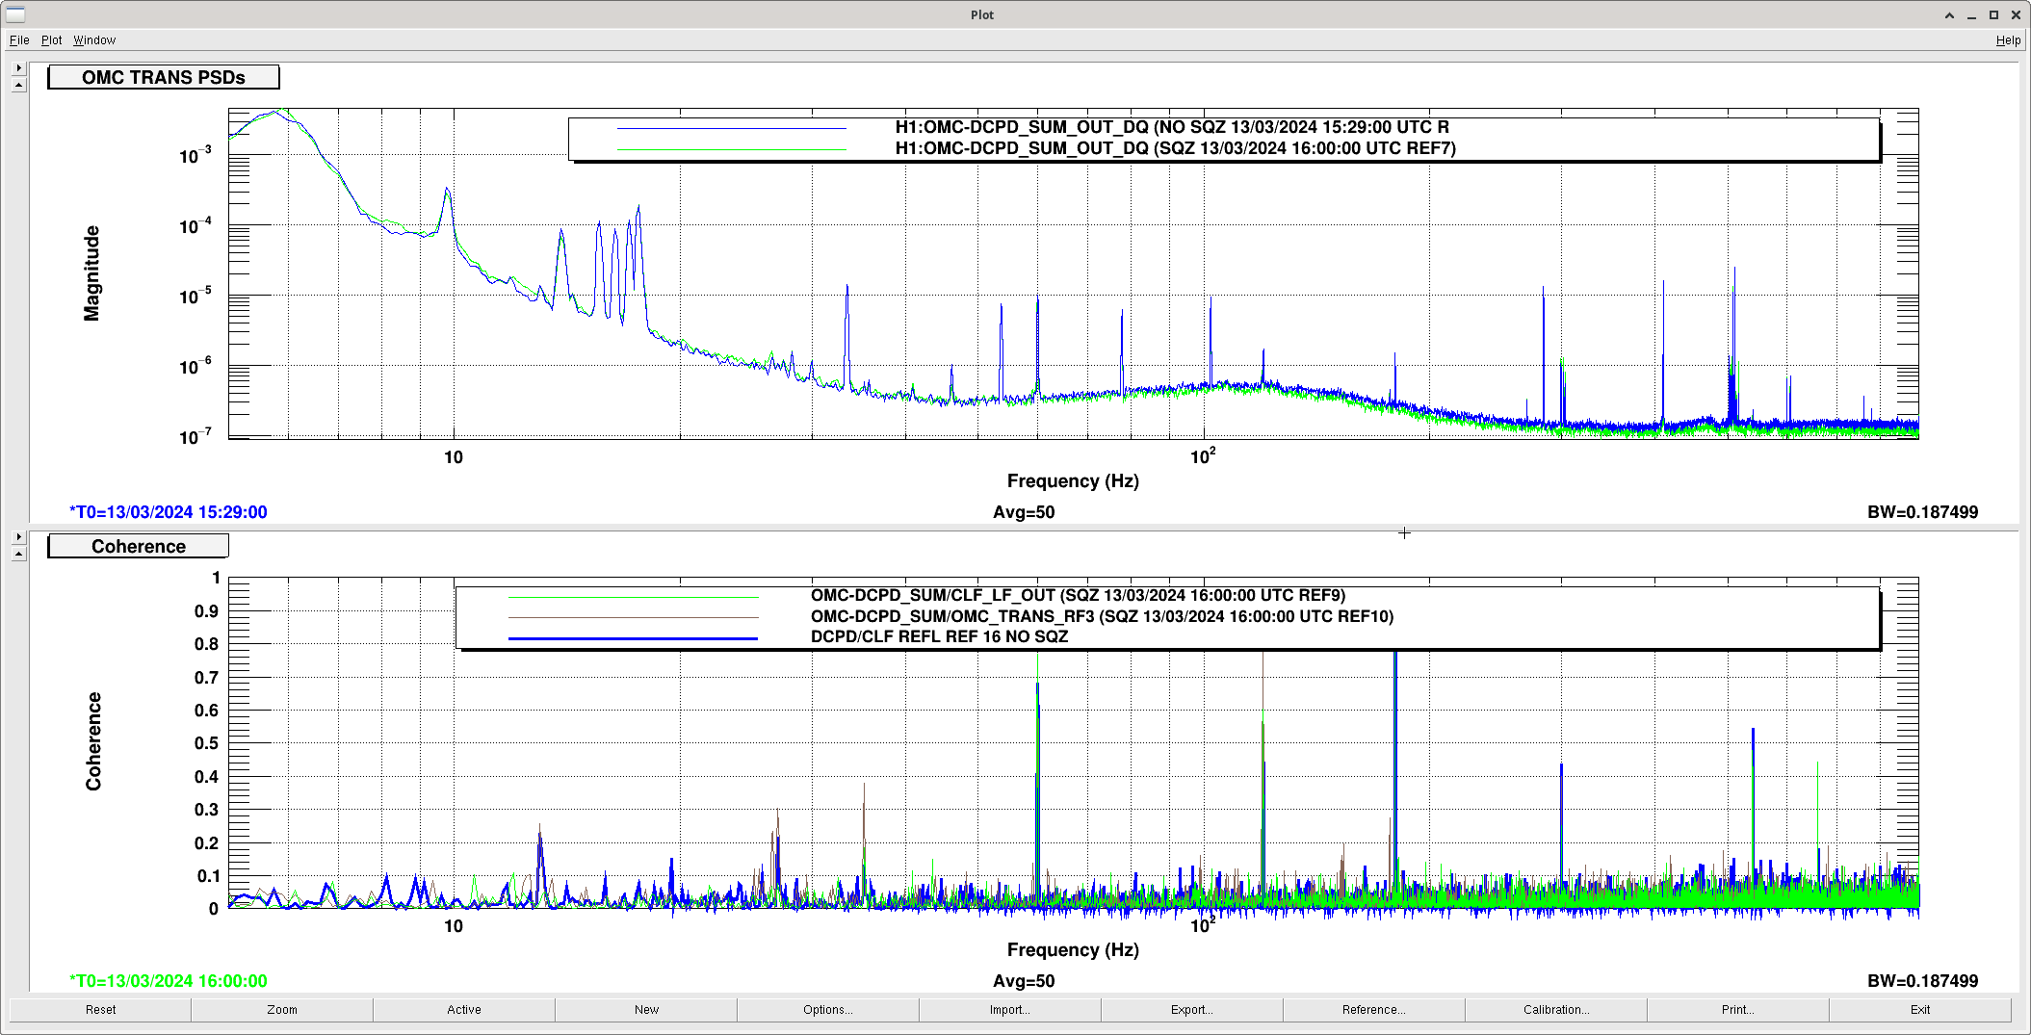This screenshot has width=2031, height=1035.
Task: Open the Help menu
Action: coord(2008,40)
